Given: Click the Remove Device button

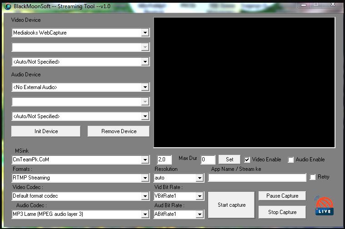Looking at the screenshot, I should (x=119, y=131).
